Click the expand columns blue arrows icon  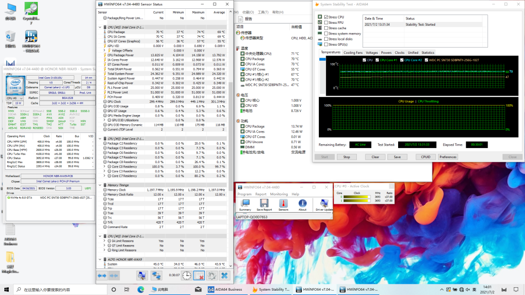pyautogui.click(x=102, y=275)
